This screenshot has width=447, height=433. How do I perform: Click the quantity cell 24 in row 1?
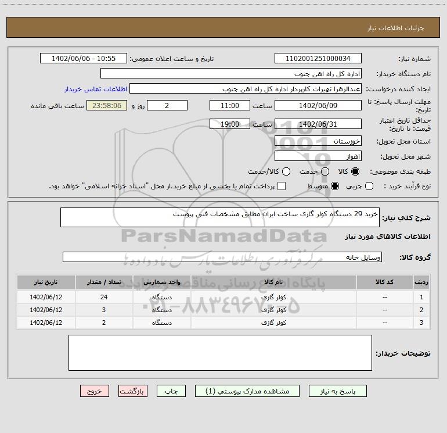point(104,297)
